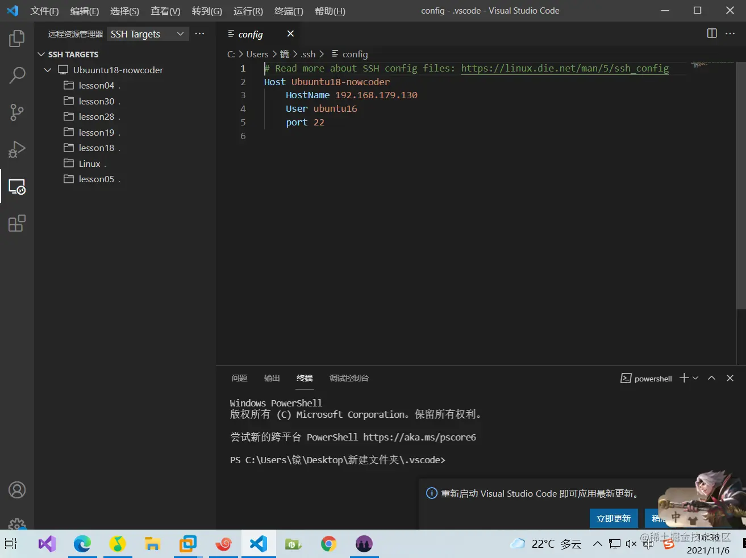The height and width of the screenshot is (558, 746).
Task: Click the terminal prompt input line
Action: (337, 460)
